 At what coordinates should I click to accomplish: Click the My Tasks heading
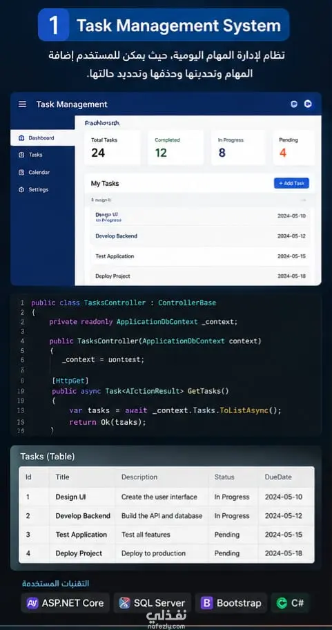[105, 184]
